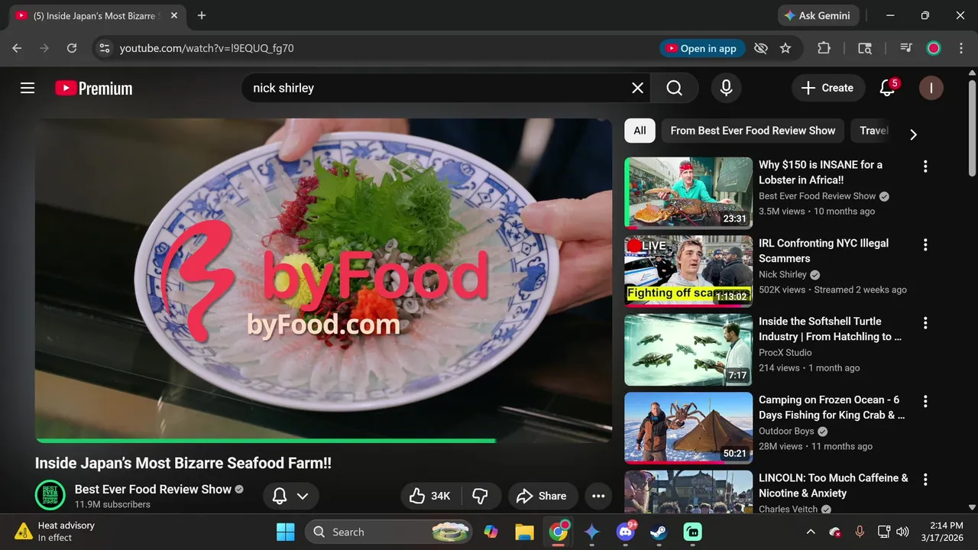
Task: Open the clock and date panel
Action: pyautogui.click(x=941, y=532)
